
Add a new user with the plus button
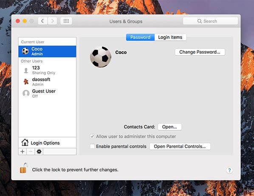pos(23,151)
